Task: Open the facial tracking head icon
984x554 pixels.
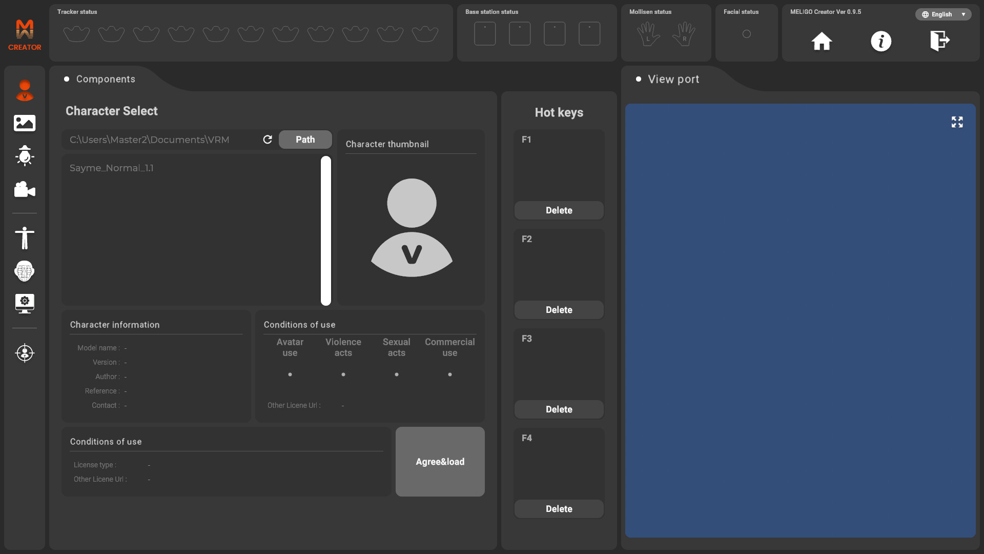Action: pos(25,271)
